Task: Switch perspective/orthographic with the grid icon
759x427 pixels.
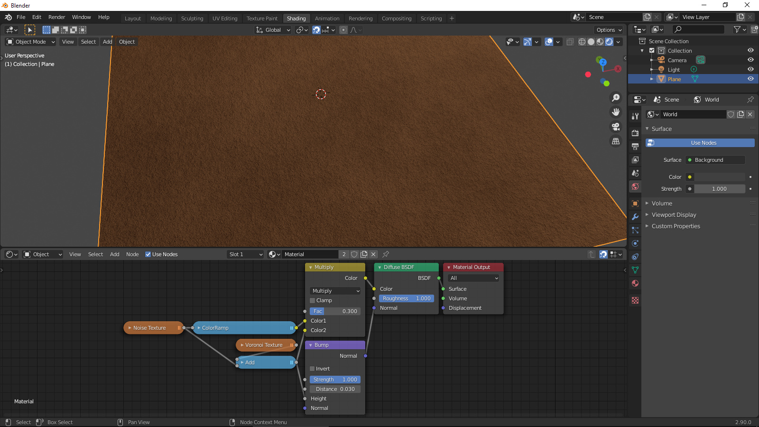Action: (x=616, y=141)
